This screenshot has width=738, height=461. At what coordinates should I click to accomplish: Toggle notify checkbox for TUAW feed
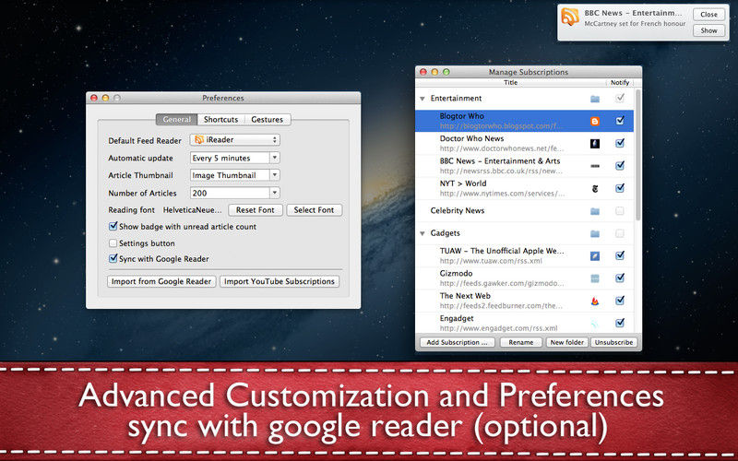[620, 255]
